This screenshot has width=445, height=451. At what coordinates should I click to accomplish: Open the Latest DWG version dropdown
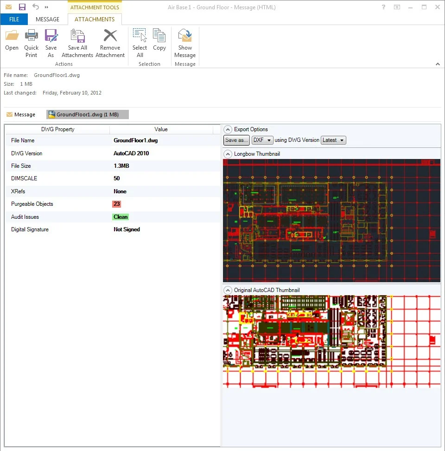point(333,140)
